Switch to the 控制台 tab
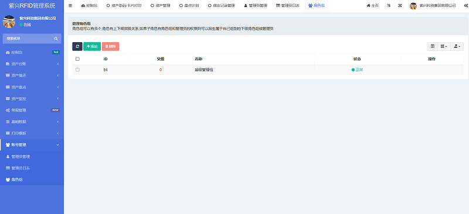This screenshot has height=214, width=469. click(89, 5)
